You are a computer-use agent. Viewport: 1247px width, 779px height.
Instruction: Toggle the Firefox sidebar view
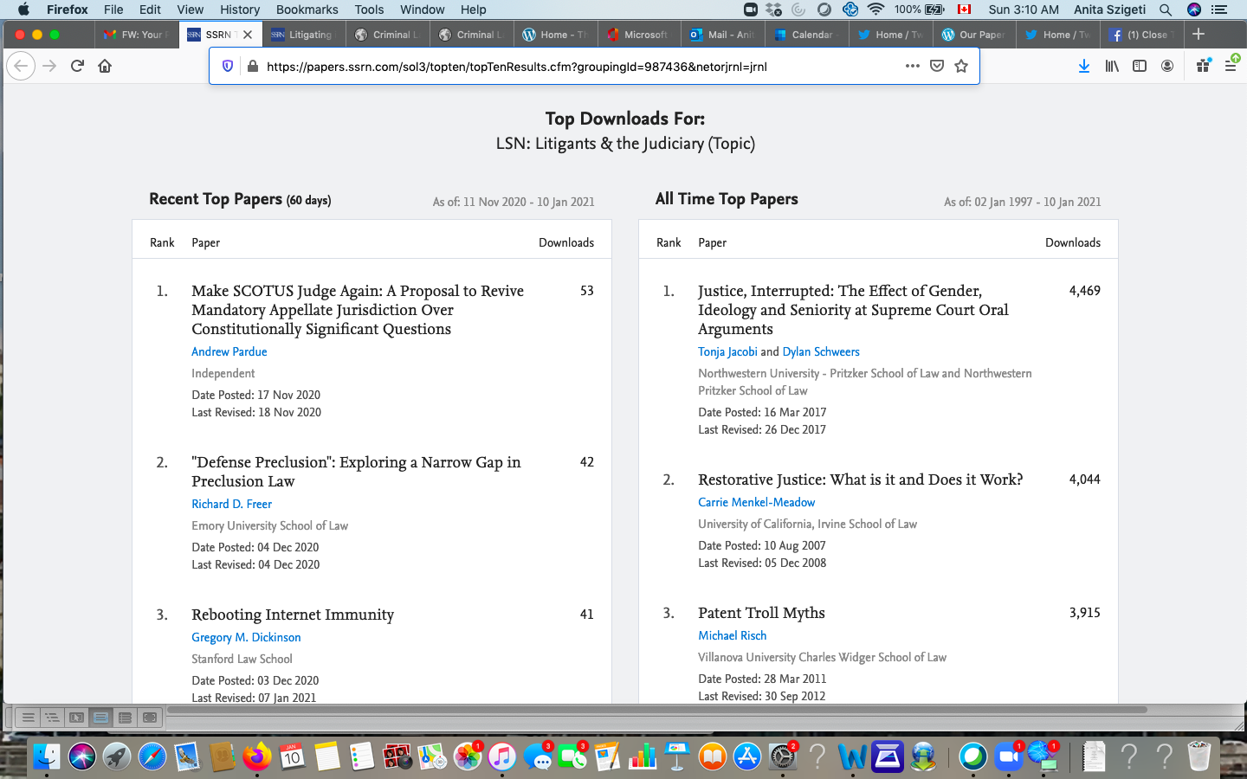(1140, 66)
